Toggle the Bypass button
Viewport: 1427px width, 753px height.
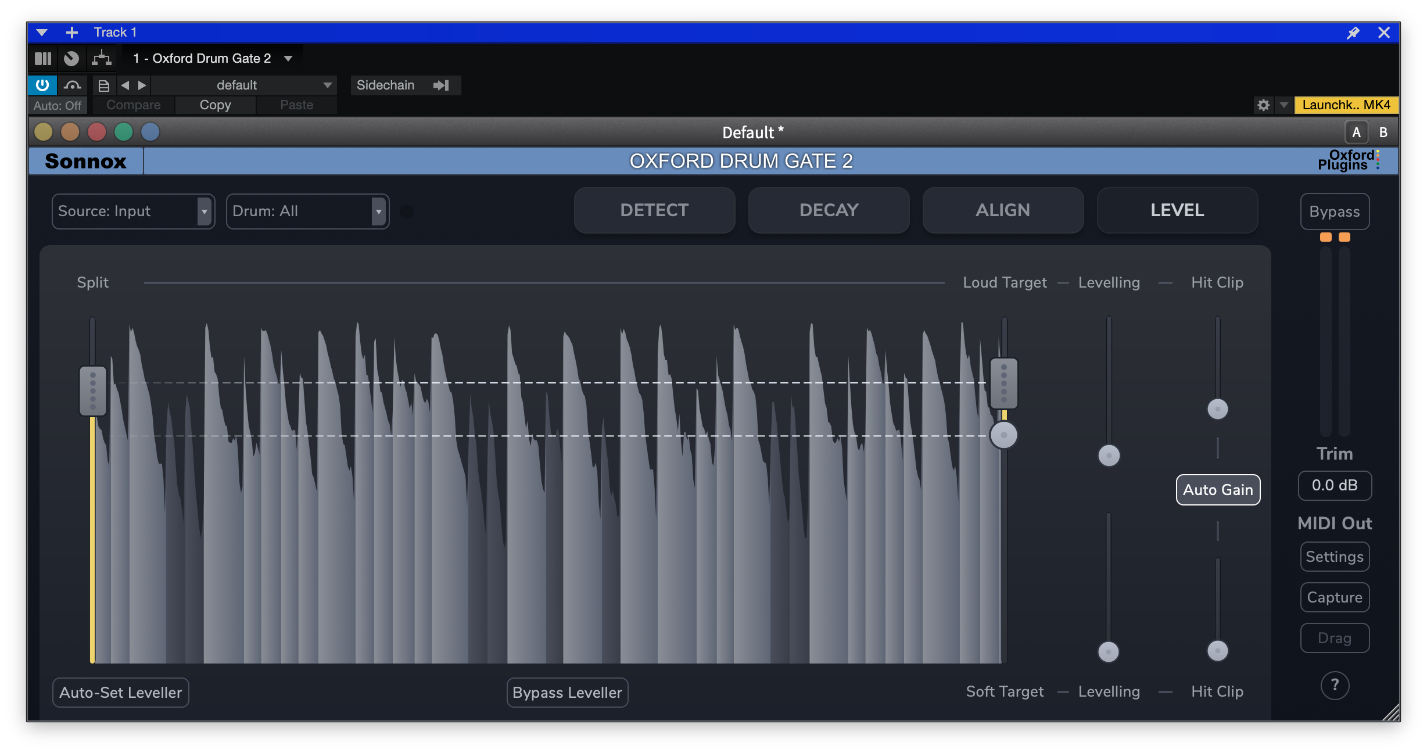(x=1335, y=212)
